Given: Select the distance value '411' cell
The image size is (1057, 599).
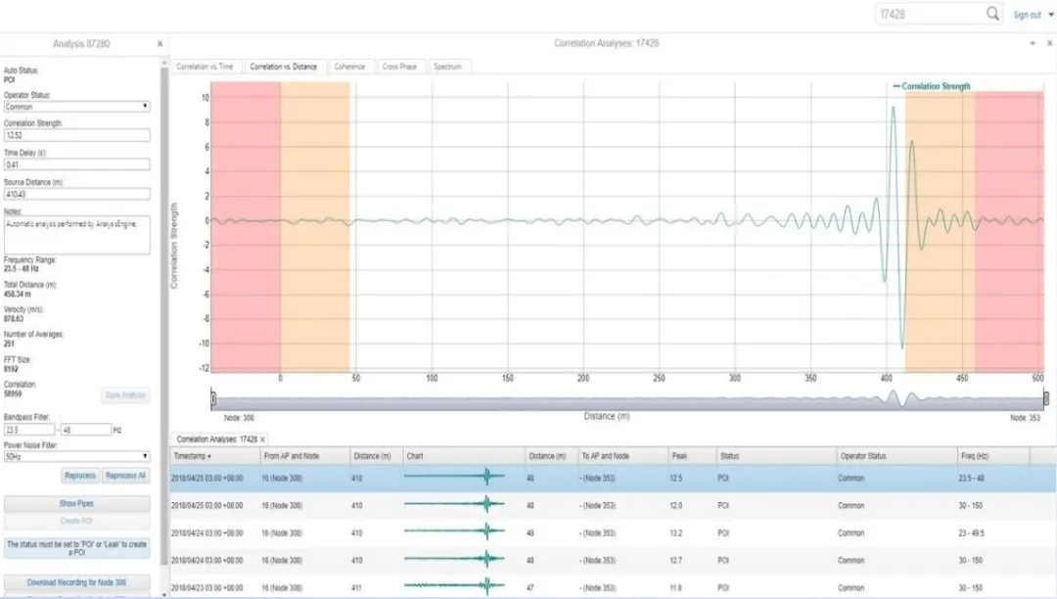Looking at the screenshot, I should tap(356, 588).
